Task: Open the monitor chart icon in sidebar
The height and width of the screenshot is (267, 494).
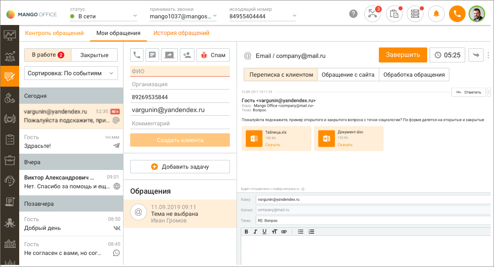Action: tap(10, 35)
